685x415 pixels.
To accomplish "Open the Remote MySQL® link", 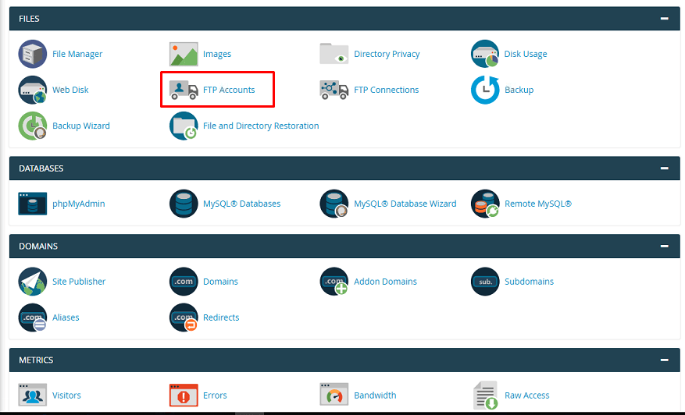I will tap(538, 204).
